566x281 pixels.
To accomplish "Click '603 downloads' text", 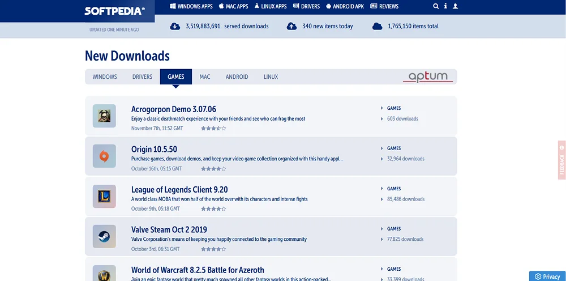I will coord(402,119).
